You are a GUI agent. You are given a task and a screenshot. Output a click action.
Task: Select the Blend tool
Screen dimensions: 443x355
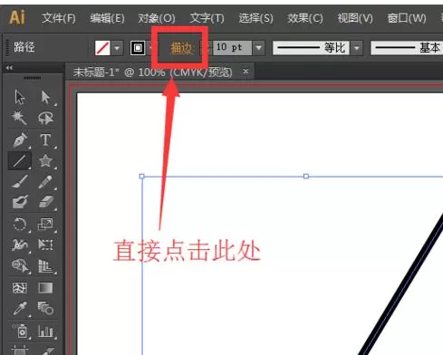(x=45, y=309)
